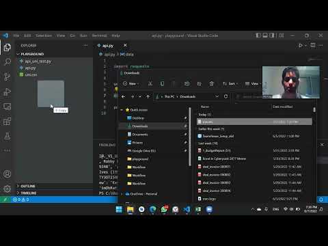328x246 pixels.
Task: Open the Help menu
Action: click(x=115, y=36)
